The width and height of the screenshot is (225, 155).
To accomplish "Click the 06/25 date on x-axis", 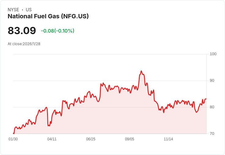I will click(x=91, y=139).
